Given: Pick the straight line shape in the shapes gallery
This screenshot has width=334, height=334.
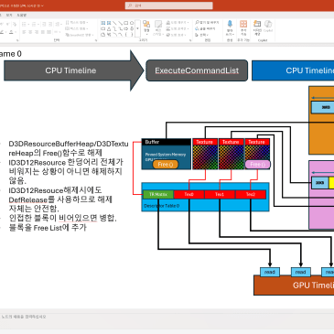Looking at the screenshot, I should pos(114,23).
